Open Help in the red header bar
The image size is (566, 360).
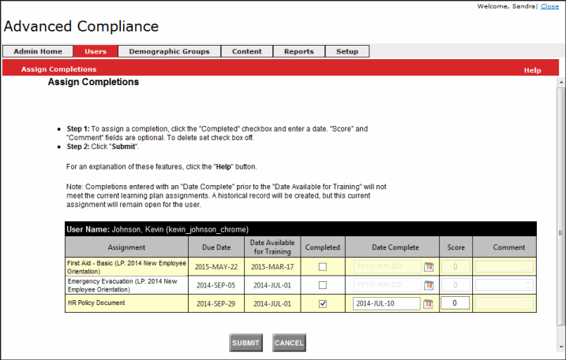(x=532, y=70)
